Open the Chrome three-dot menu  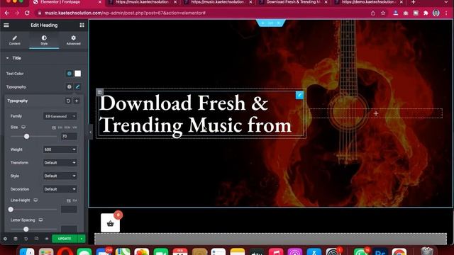tap(446, 13)
